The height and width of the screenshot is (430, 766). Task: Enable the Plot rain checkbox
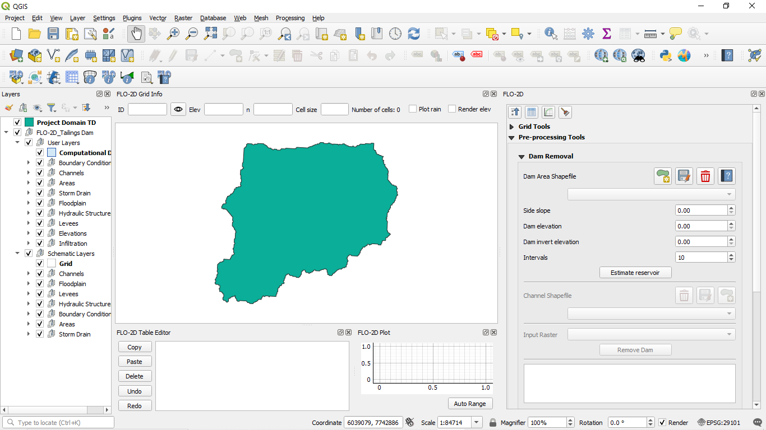[x=413, y=109]
